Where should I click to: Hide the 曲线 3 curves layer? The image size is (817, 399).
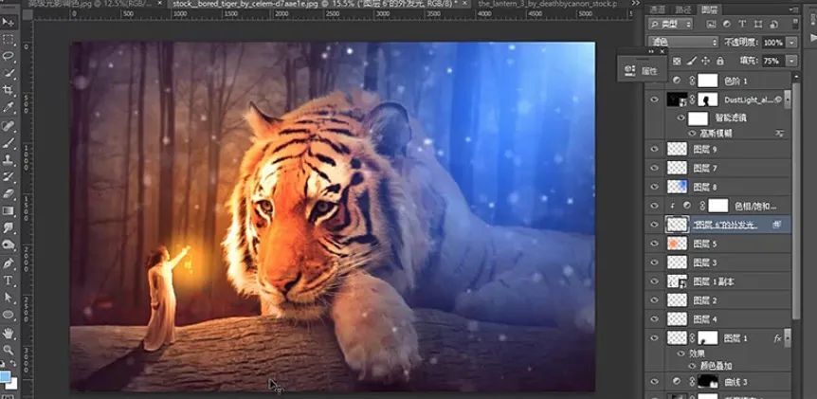coord(655,381)
